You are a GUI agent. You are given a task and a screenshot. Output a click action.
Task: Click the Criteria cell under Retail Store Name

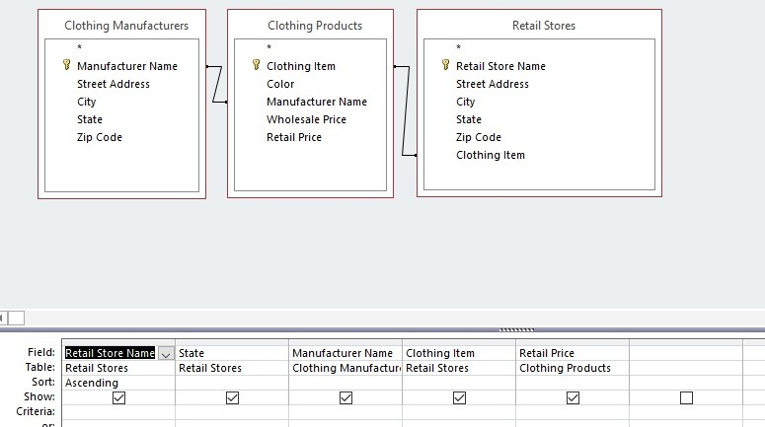coord(118,411)
